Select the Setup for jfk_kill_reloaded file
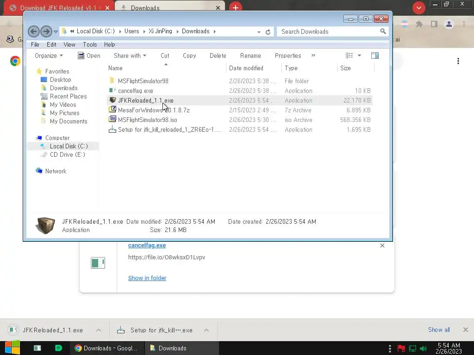 [240, 129]
